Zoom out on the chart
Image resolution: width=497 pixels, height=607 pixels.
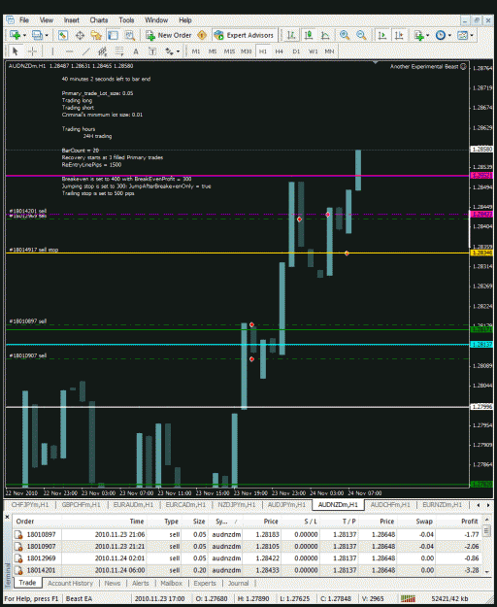(x=361, y=35)
